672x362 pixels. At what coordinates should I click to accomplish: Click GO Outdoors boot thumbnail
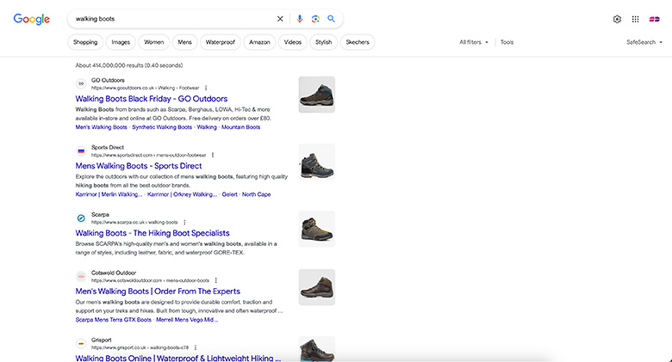317,95
